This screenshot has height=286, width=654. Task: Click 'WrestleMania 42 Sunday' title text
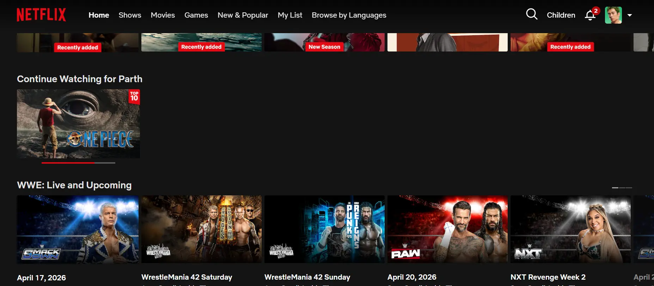click(307, 277)
